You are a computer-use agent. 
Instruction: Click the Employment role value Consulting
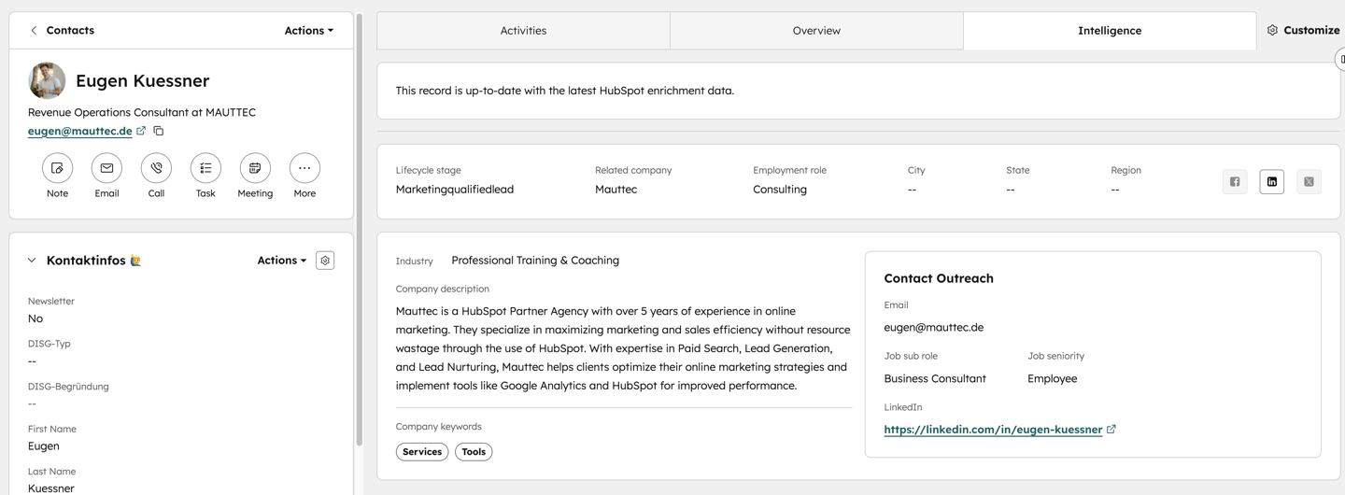click(780, 190)
